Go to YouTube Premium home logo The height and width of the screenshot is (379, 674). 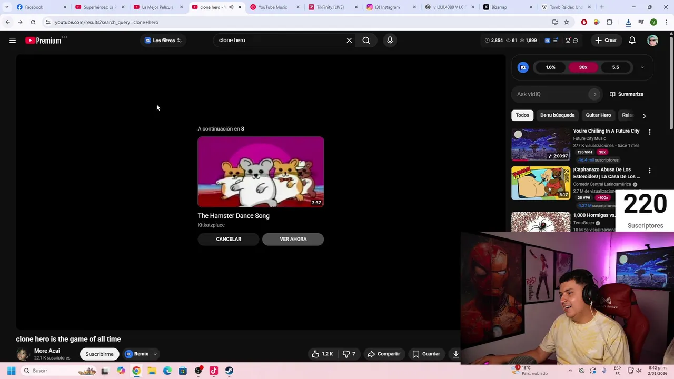pos(46,41)
